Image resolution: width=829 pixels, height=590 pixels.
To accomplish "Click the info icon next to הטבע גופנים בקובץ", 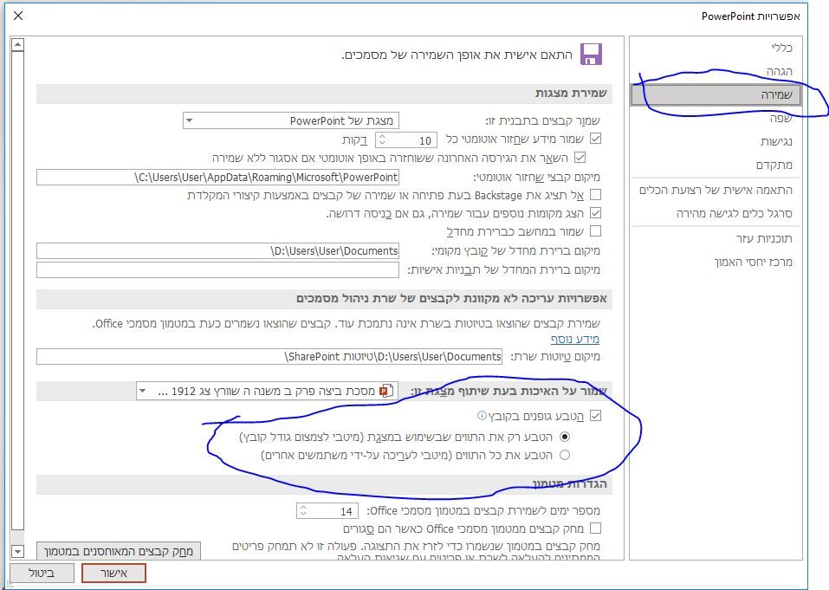I will click(481, 416).
